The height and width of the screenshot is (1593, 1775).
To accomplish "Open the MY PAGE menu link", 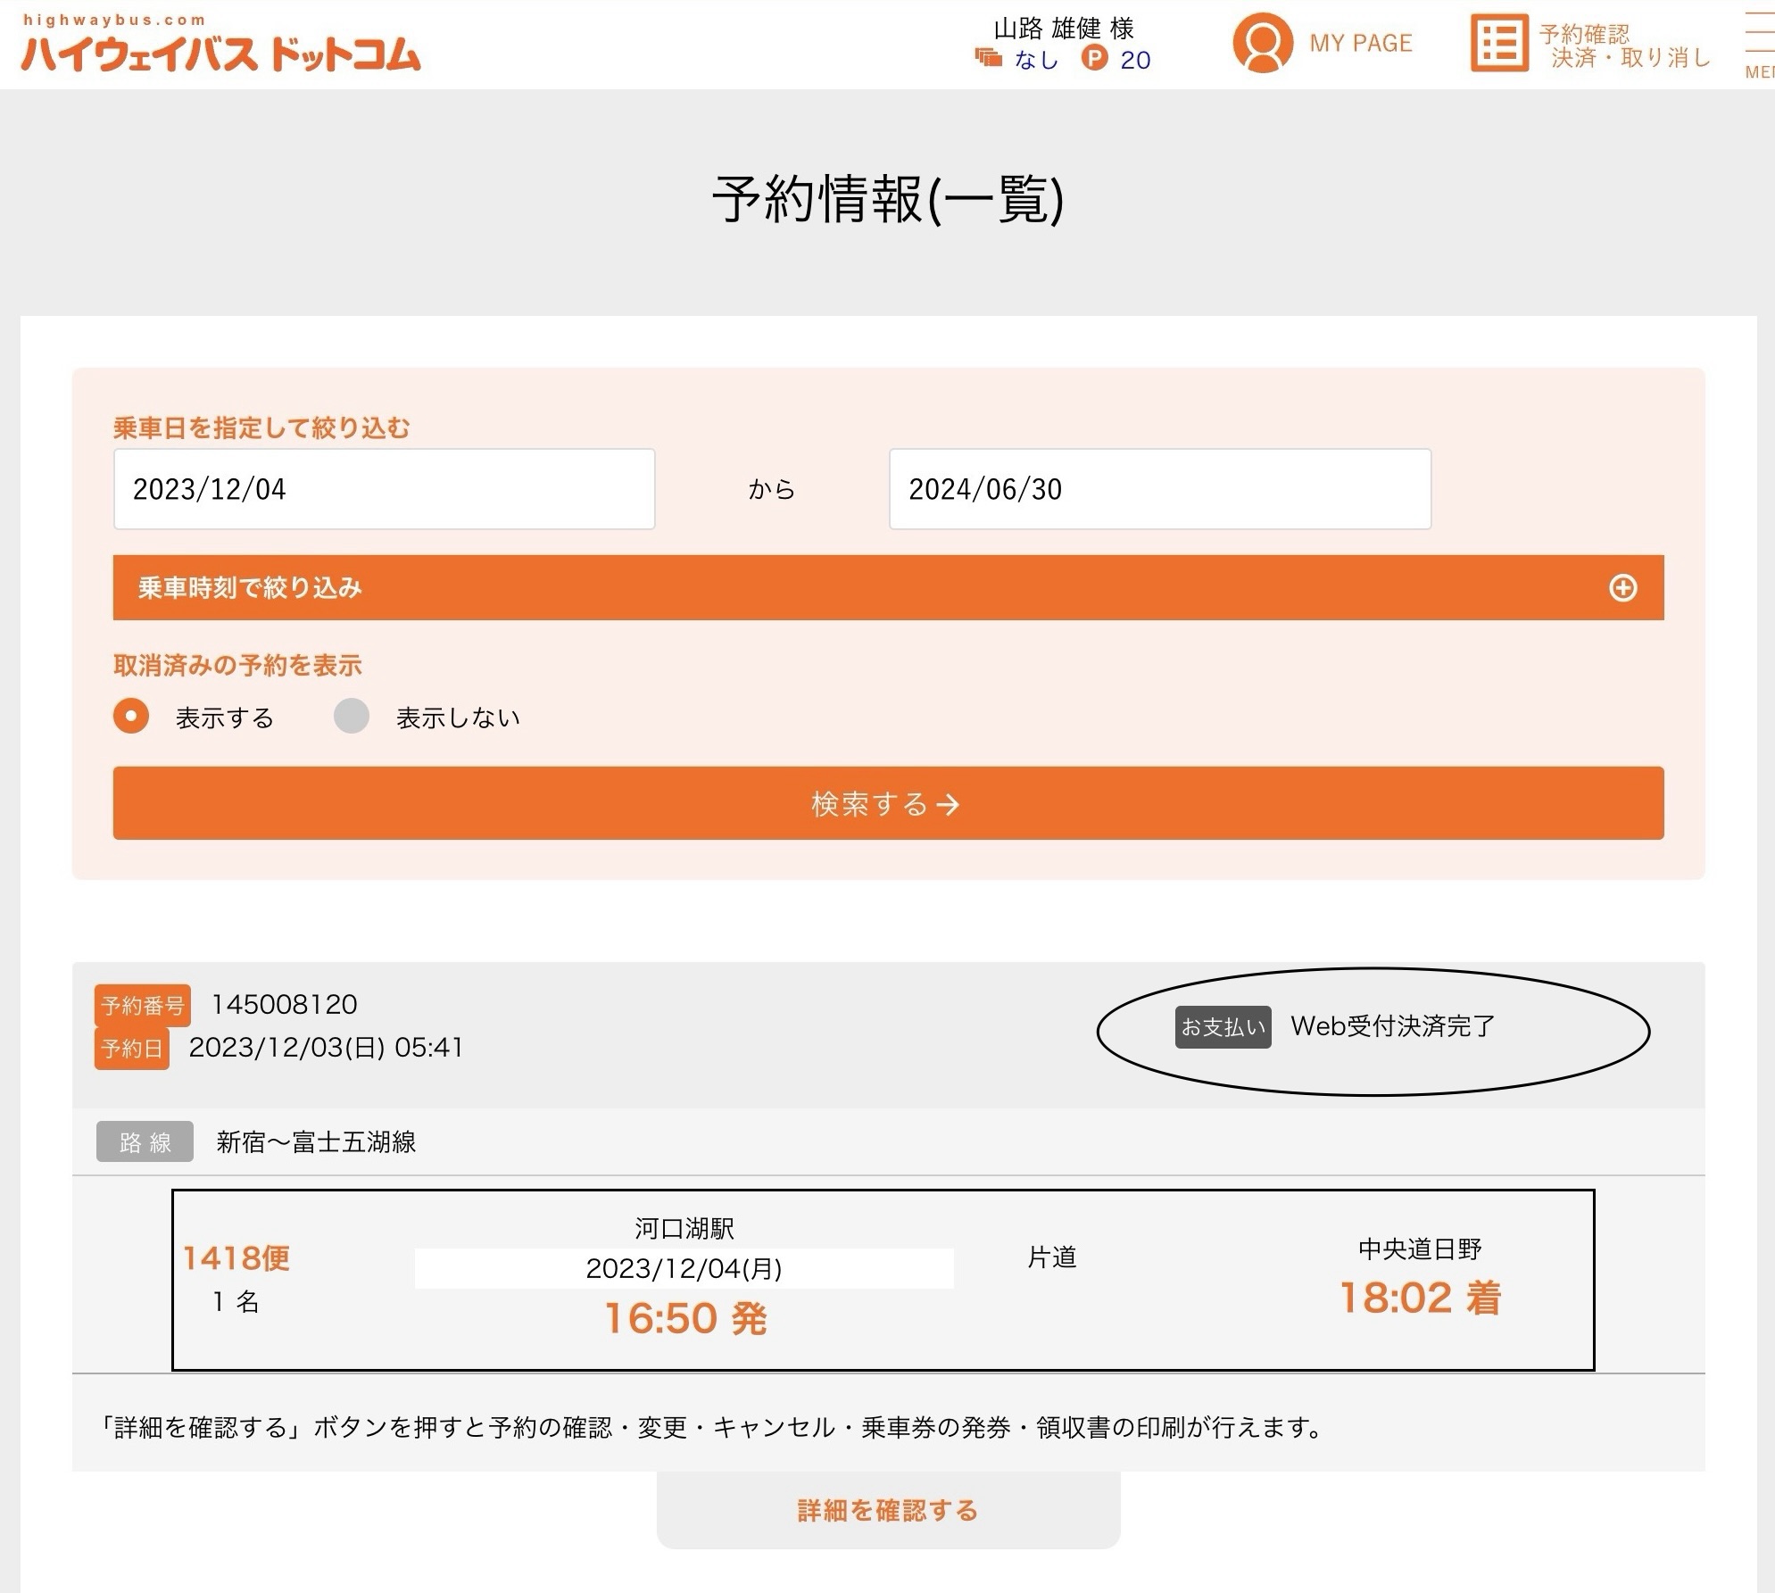I will click(1360, 43).
